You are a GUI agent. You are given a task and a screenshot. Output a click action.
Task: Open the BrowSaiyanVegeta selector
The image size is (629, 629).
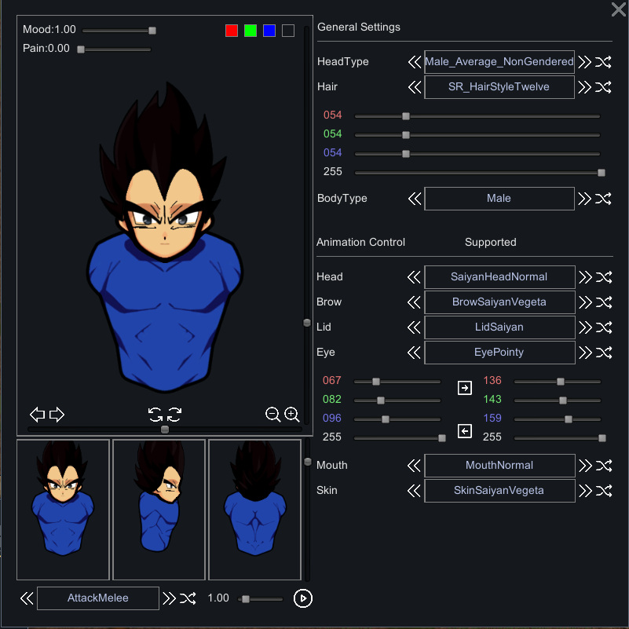(499, 302)
